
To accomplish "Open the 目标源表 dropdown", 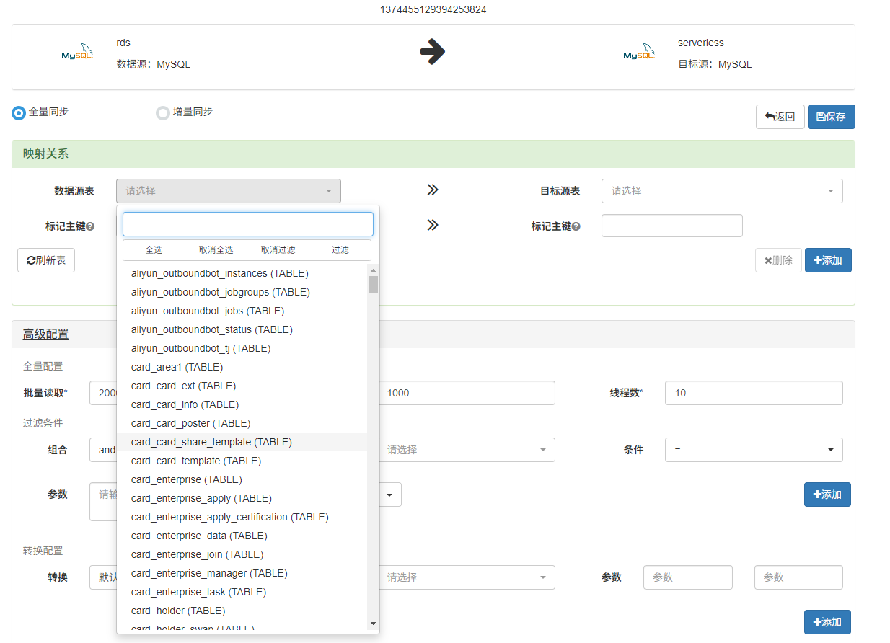I will click(x=721, y=190).
